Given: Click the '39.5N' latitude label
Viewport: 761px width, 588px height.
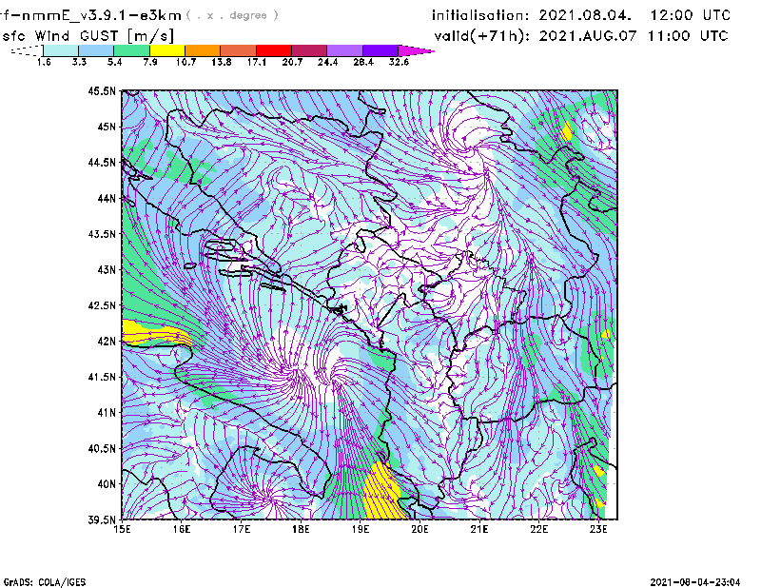Looking at the screenshot, I should coord(102,519).
